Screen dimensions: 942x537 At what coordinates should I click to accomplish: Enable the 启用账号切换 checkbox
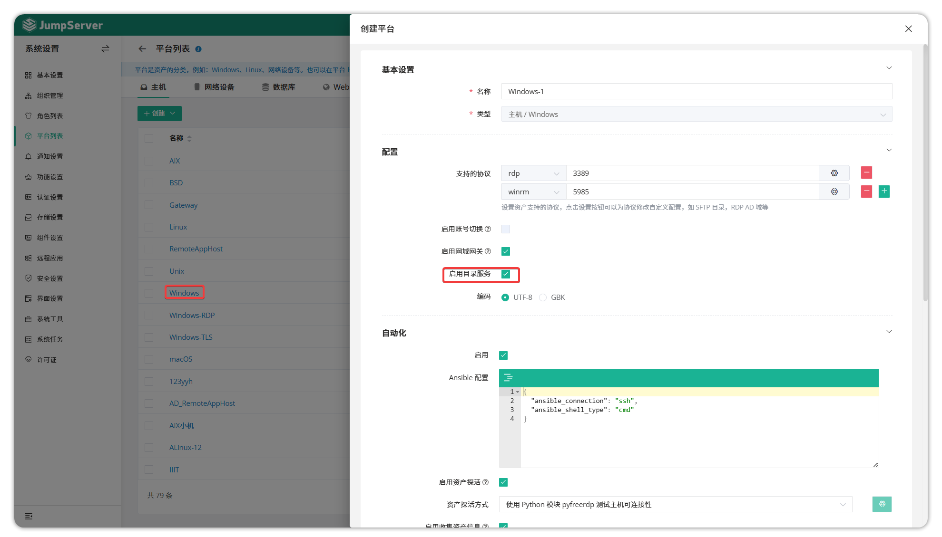tap(506, 229)
